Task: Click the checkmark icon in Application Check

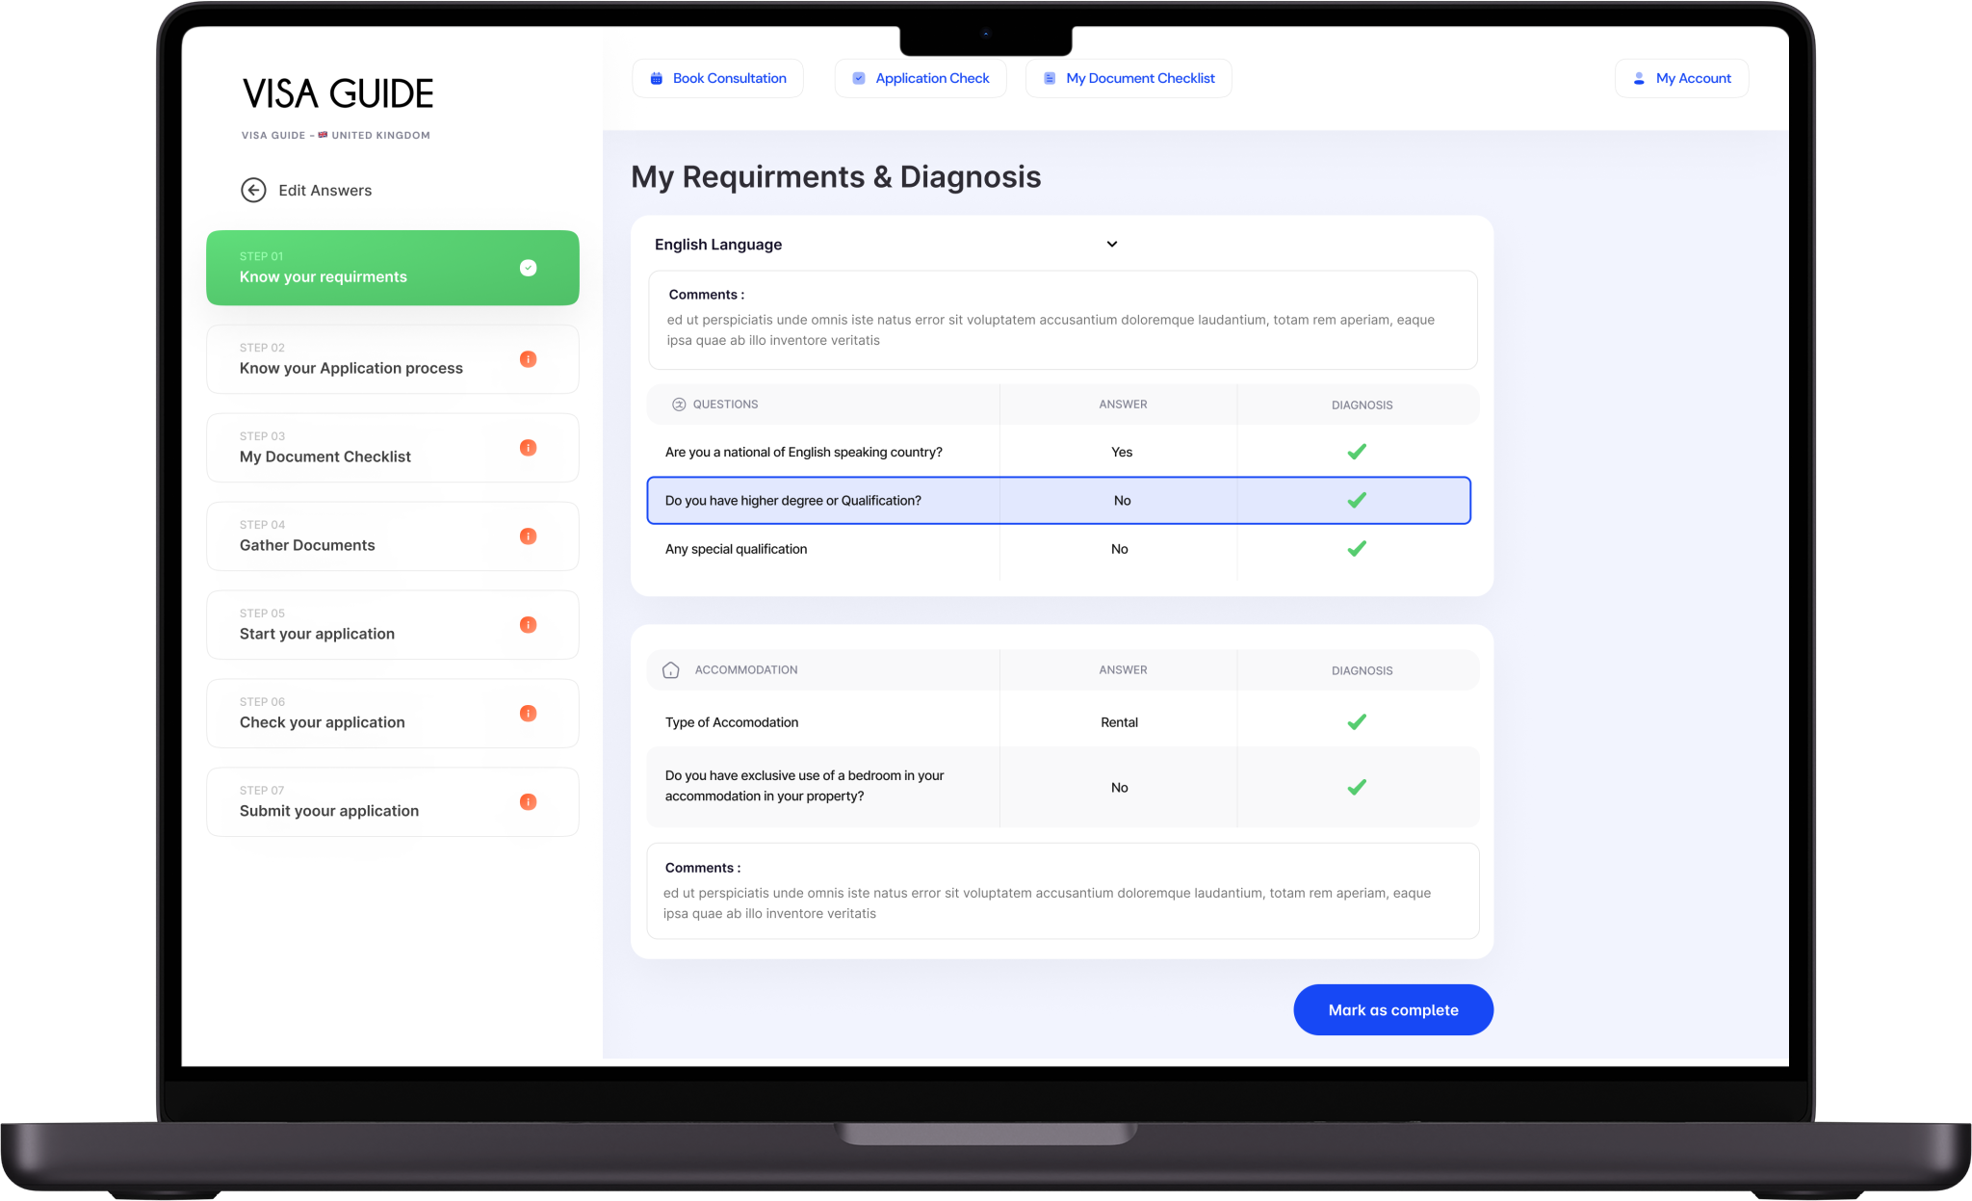Action: pos(859,79)
